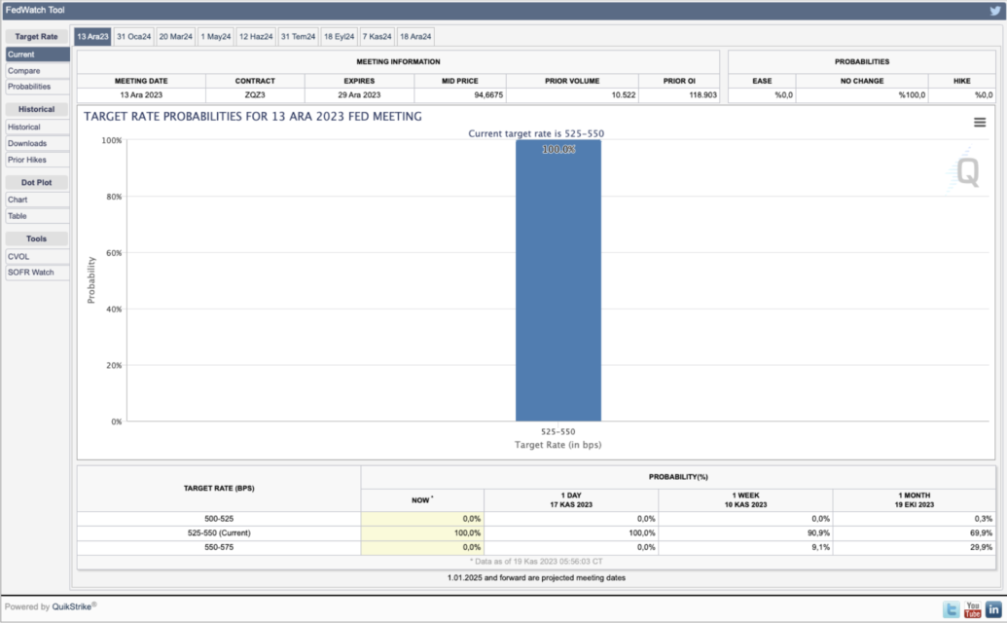Click the 10.522 prior volume value

pos(623,95)
